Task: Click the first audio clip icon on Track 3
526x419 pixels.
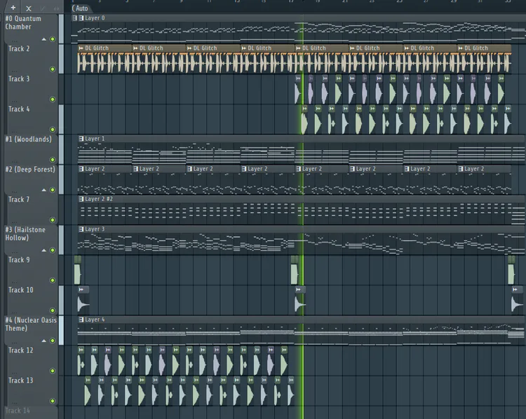Action: click(298, 78)
